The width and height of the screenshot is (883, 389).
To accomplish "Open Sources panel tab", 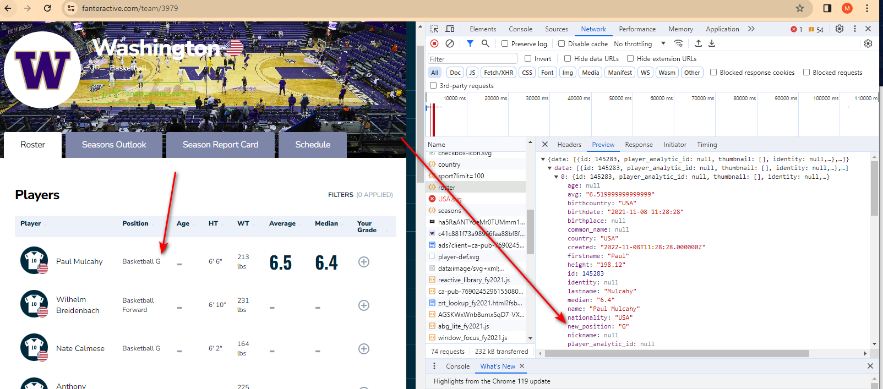I will point(557,29).
